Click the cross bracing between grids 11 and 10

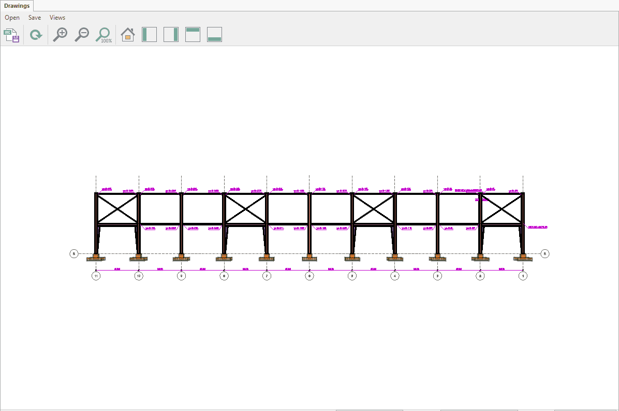coord(117,209)
